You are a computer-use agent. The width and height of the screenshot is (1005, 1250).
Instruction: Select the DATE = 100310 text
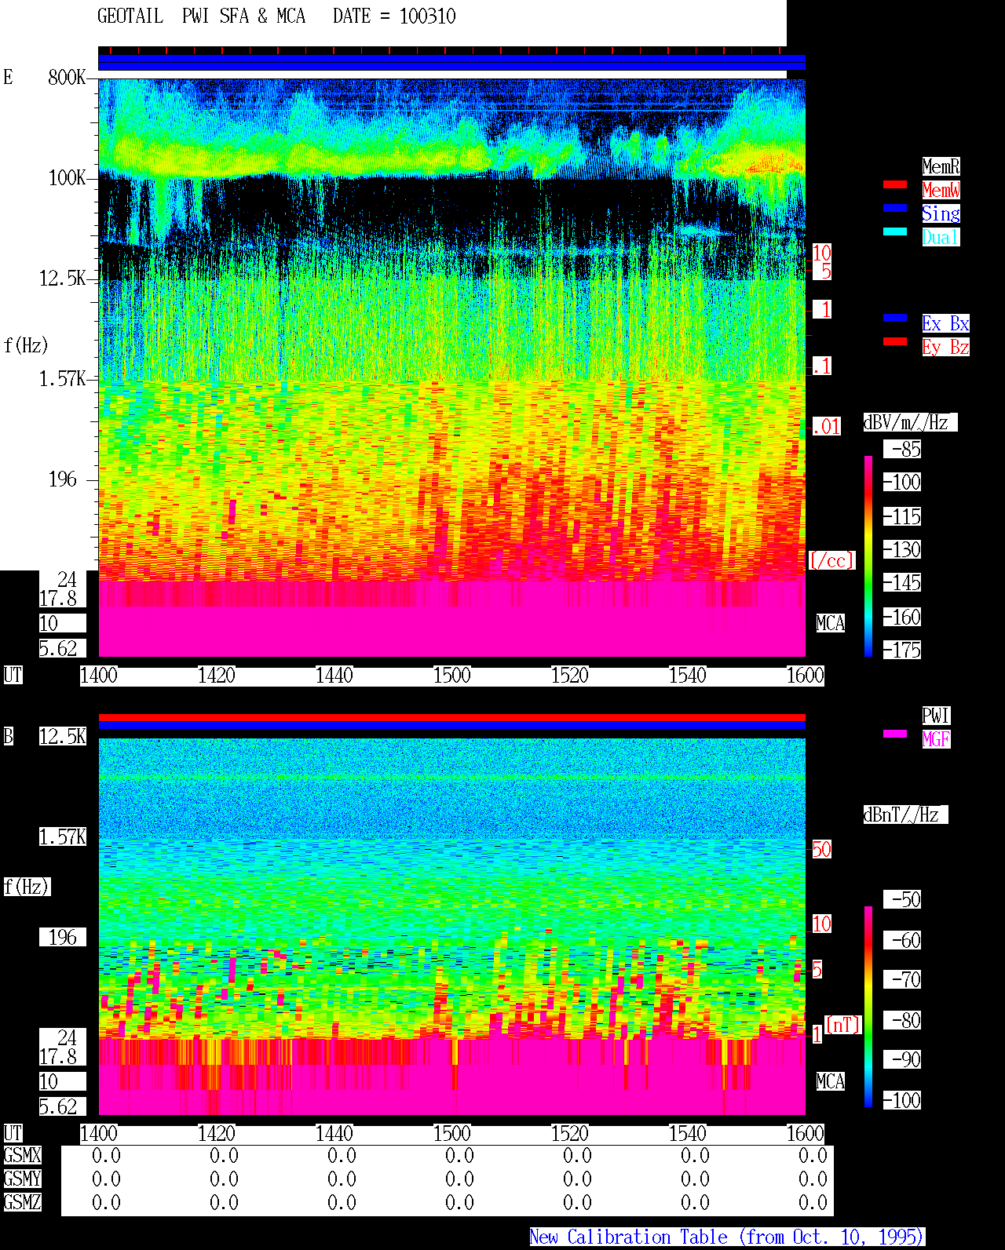(394, 16)
